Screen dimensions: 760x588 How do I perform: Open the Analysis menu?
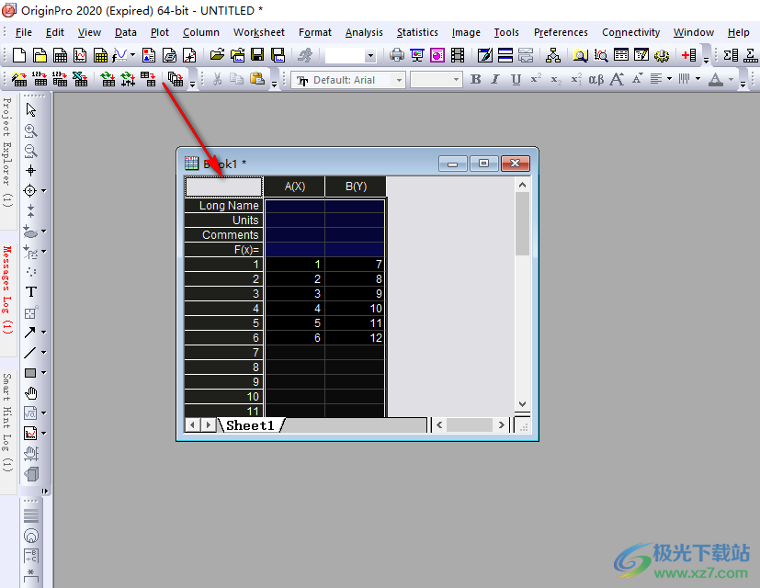coord(364,32)
